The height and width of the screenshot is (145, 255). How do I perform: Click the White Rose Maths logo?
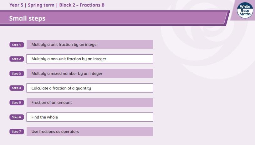(245, 11)
